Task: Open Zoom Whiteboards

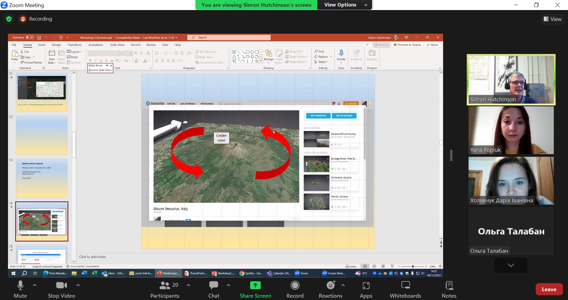Action: click(x=405, y=289)
